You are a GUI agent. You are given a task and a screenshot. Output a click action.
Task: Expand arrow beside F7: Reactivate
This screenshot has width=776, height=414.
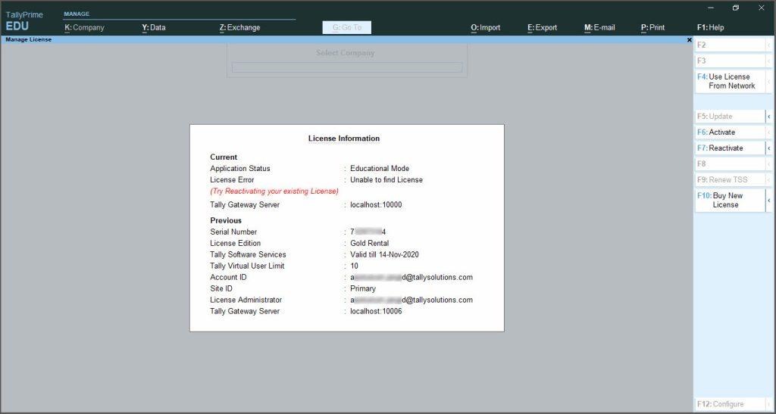pyautogui.click(x=769, y=148)
